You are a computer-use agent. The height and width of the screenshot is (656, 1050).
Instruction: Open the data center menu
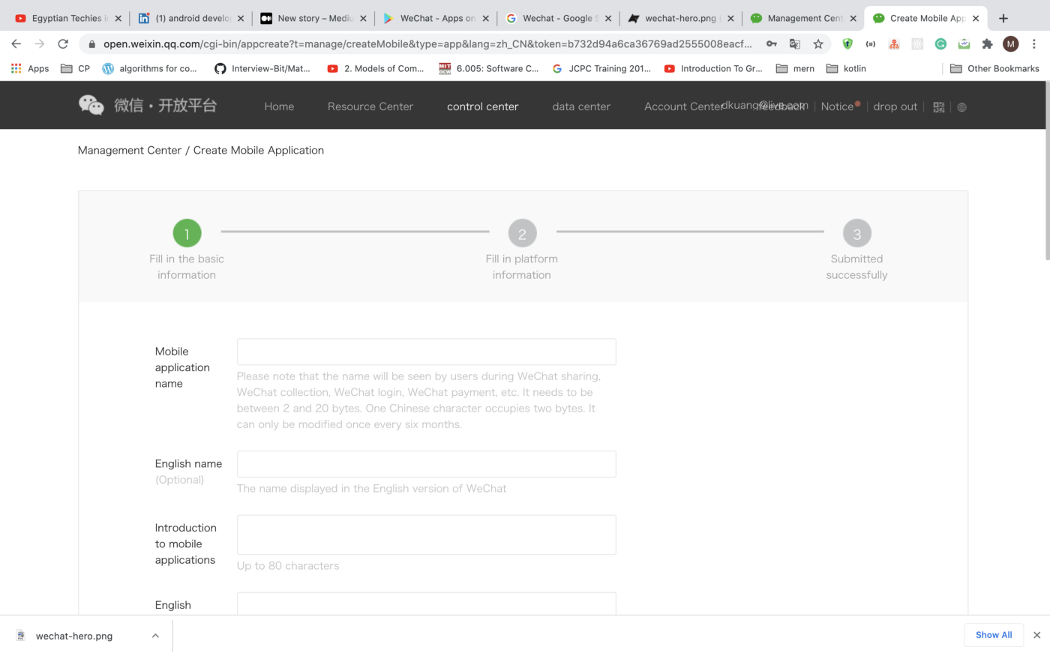point(581,106)
